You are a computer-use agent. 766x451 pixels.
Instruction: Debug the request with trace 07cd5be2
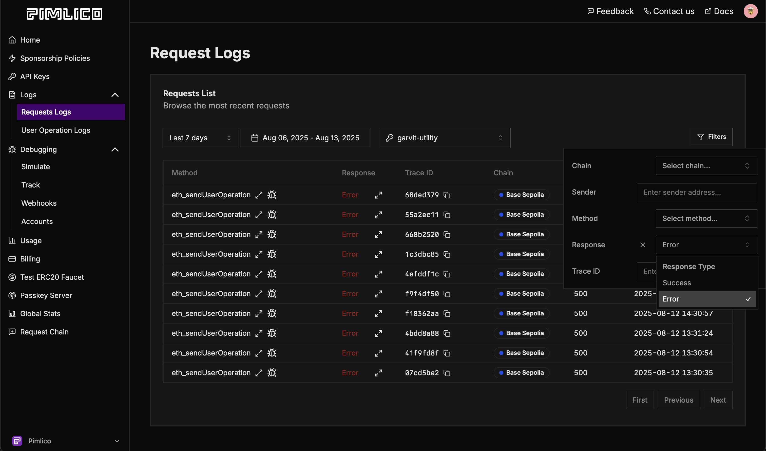272,373
